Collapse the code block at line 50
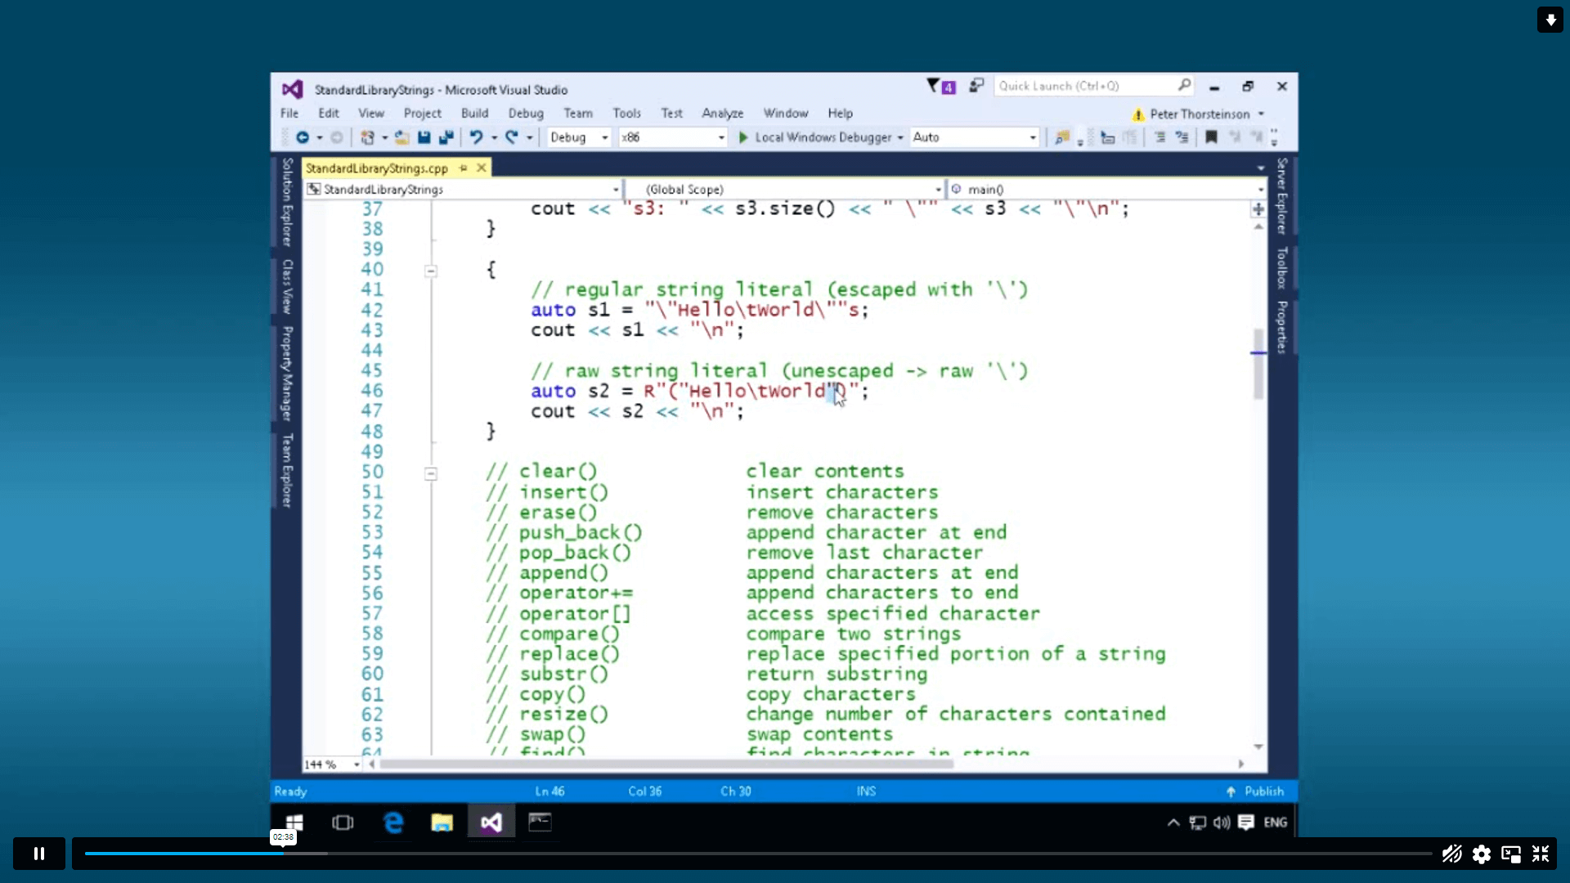This screenshot has width=1570, height=883. [x=431, y=473]
